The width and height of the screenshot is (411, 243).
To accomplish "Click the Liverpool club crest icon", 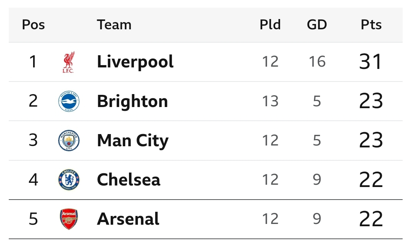I will (68, 62).
